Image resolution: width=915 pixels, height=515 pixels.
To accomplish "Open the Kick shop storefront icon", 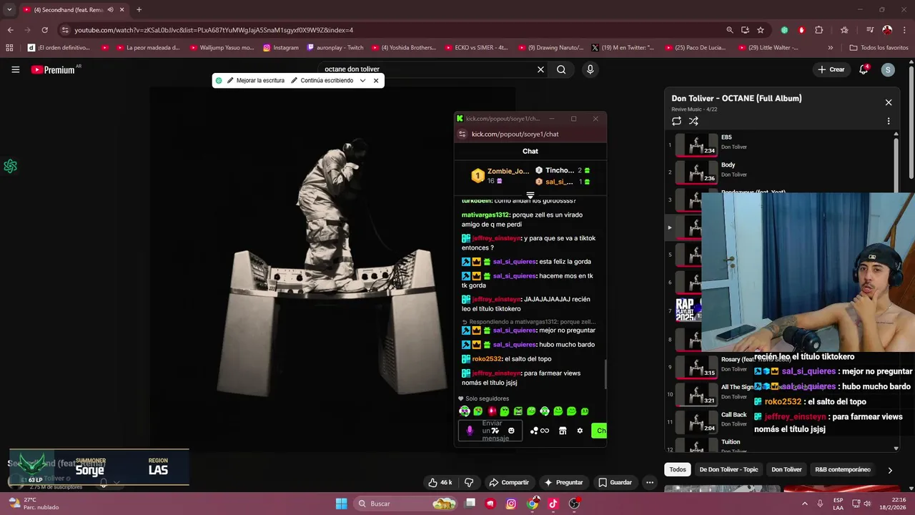I will 563,431.
